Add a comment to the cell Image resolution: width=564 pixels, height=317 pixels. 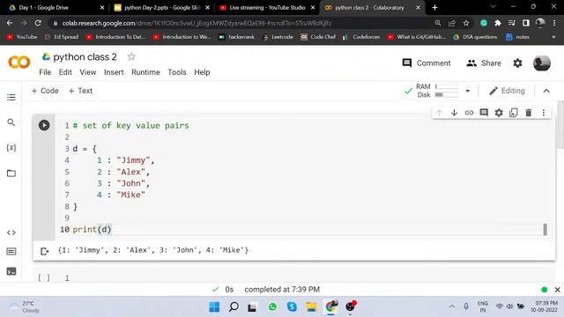pyautogui.click(x=484, y=113)
